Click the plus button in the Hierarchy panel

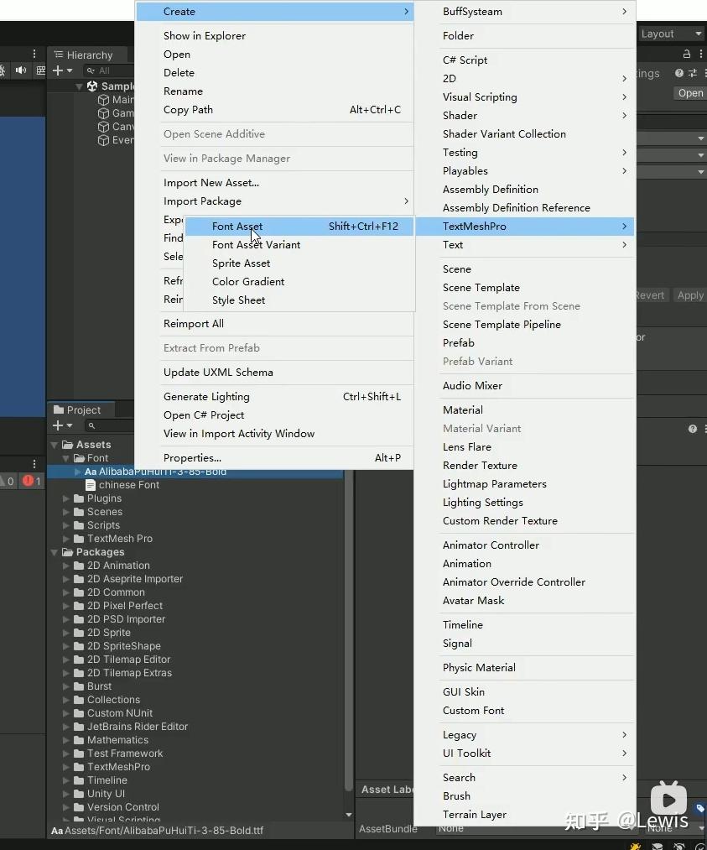coord(57,70)
